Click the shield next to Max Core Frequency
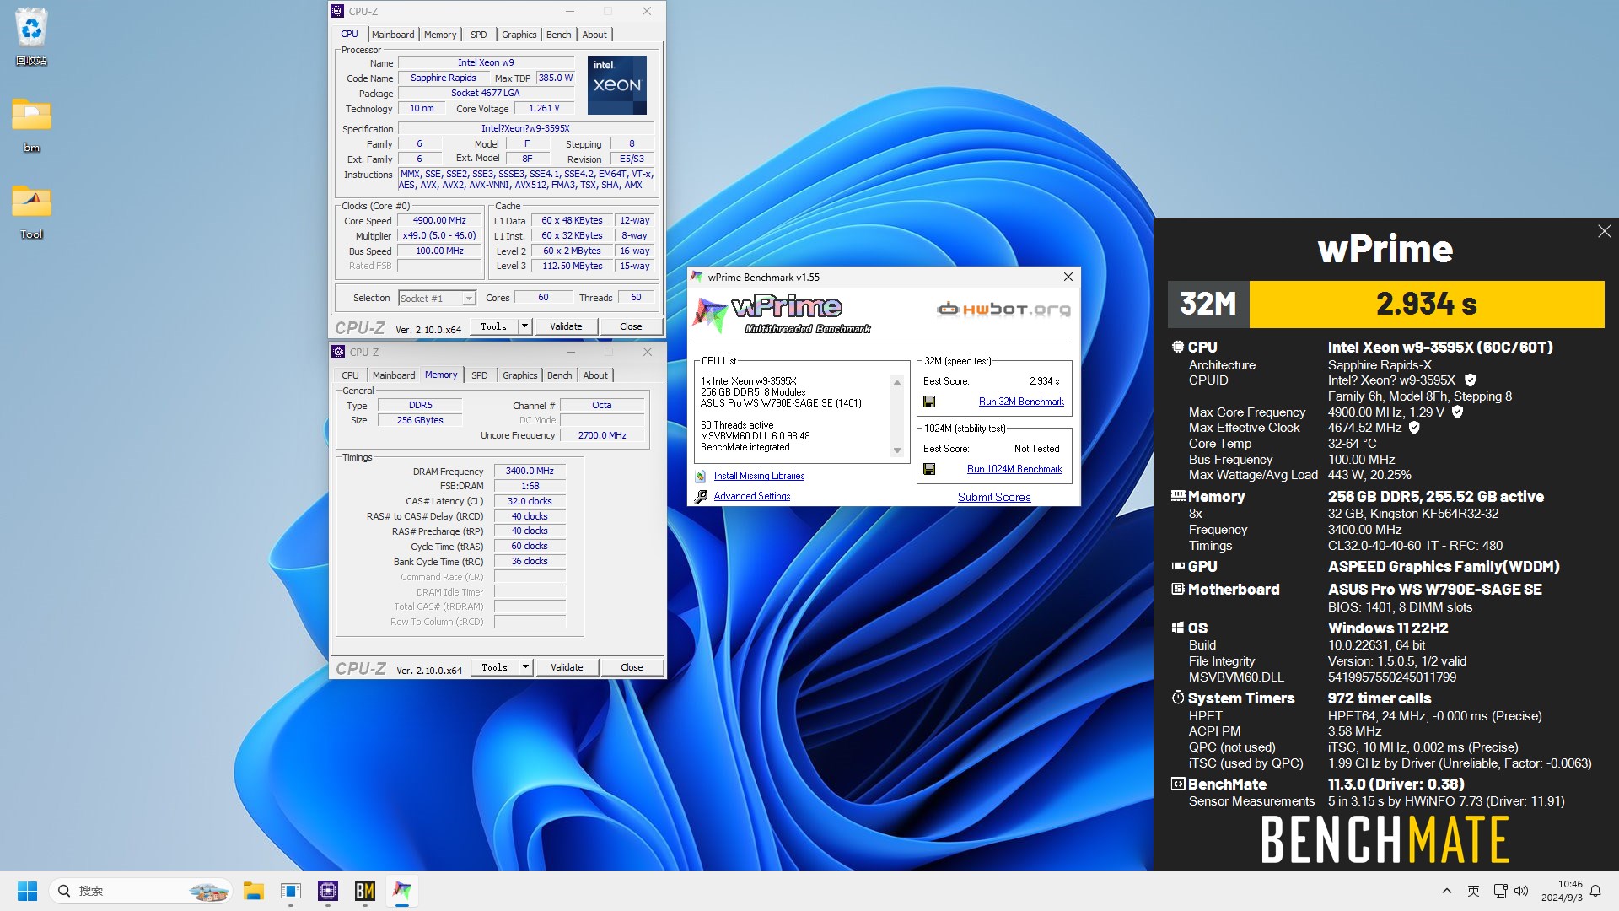Viewport: 1619px width, 911px height. click(1457, 412)
